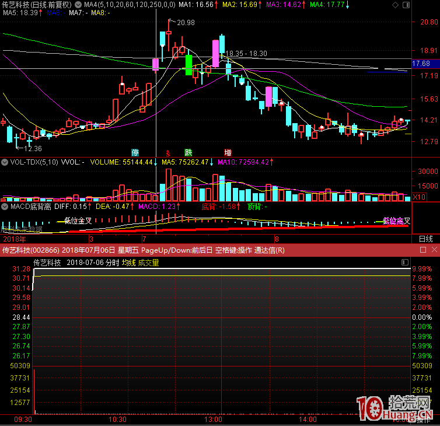440x426 pixels.
Task: Click the 13:00 time axis label
Action: (213, 420)
